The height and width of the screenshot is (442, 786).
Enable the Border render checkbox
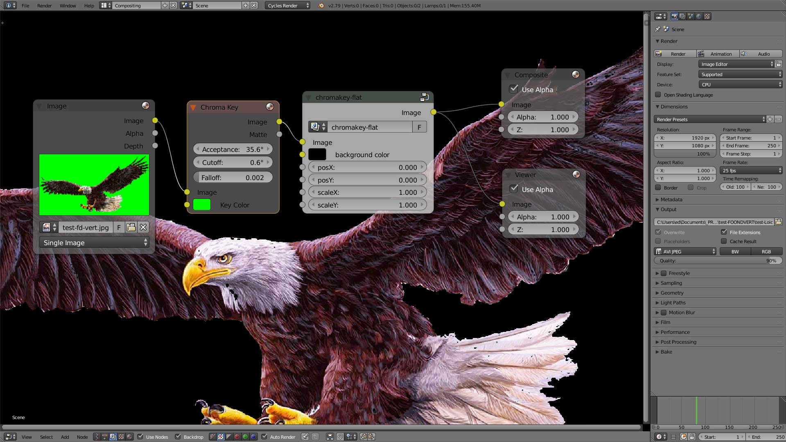click(658, 187)
